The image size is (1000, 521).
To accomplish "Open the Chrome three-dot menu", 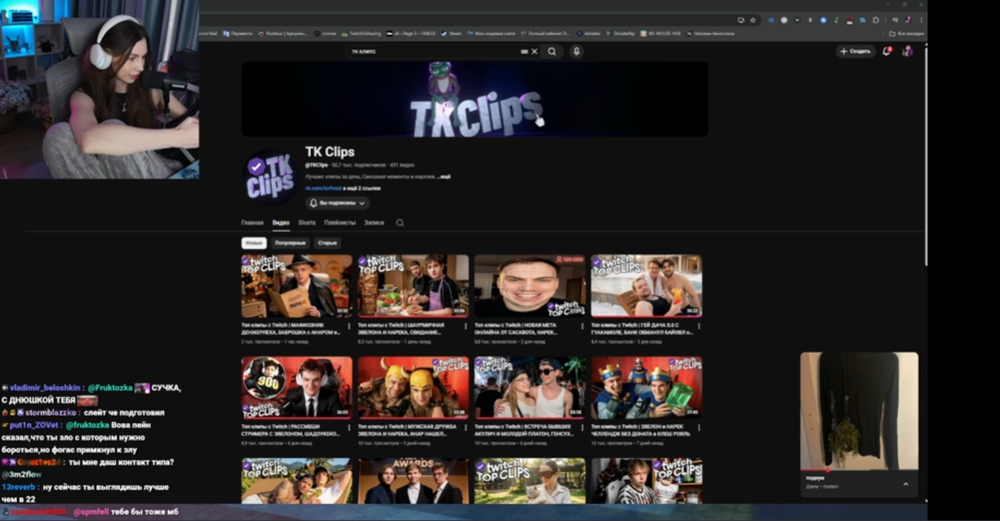I will (x=921, y=20).
